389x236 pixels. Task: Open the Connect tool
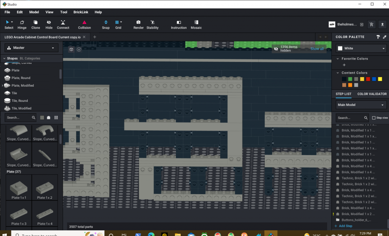[x=63, y=24]
